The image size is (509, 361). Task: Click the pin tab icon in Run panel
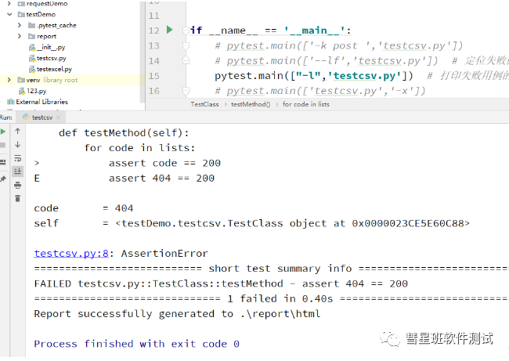[x=3, y=179]
